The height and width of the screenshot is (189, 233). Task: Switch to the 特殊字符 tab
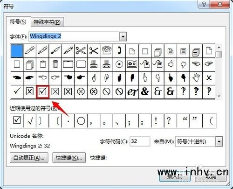47,22
